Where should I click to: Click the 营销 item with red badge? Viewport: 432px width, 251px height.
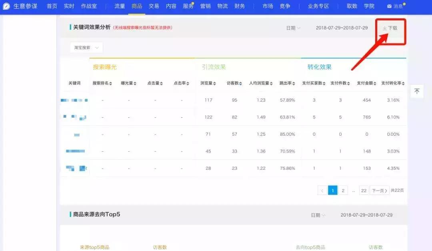click(x=205, y=6)
